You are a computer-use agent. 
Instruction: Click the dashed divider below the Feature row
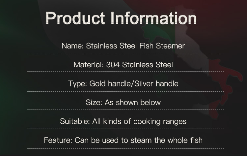(x=125, y=149)
